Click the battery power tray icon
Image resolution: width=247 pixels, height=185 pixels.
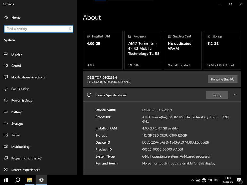pyautogui.click(x=198, y=180)
